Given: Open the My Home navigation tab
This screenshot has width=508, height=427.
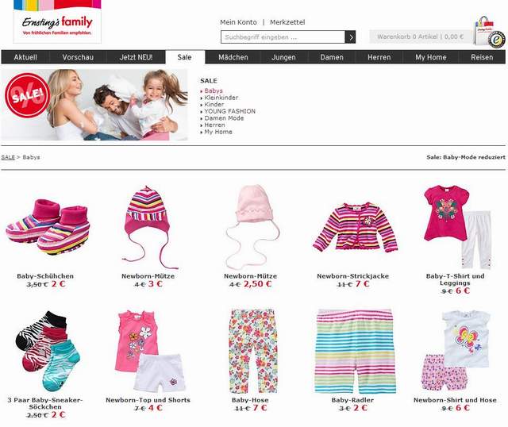Looking at the screenshot, I should [430, 57].
